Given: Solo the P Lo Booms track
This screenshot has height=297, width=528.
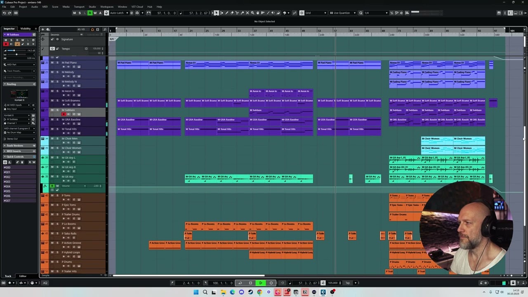Looking at the screenshot, I should pos(57,224).
